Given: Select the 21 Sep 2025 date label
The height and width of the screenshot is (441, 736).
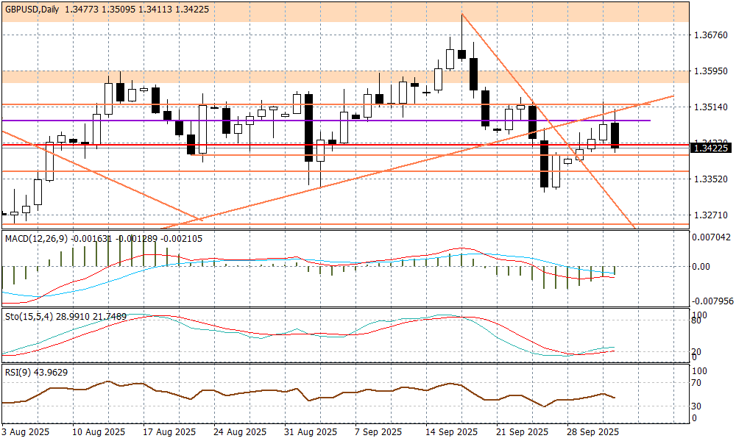Looking at the screenshot, I should (521, 431).
